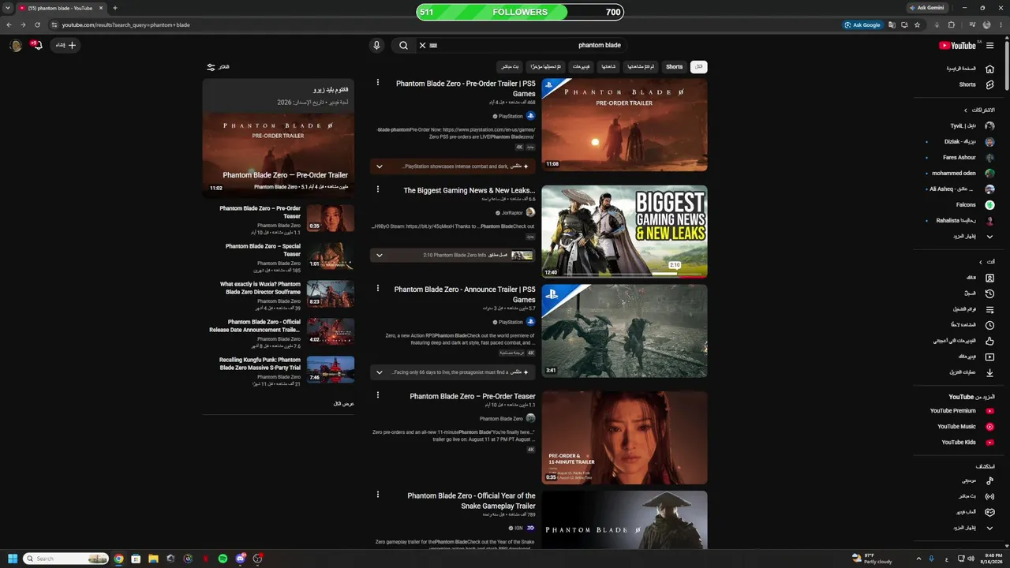The image size is (1010, 568).
Task: Expand the subscriptions section header arrow
Action: (x=966, y=110)
